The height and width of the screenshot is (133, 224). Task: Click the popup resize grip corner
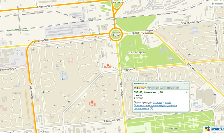pos(188,112)
